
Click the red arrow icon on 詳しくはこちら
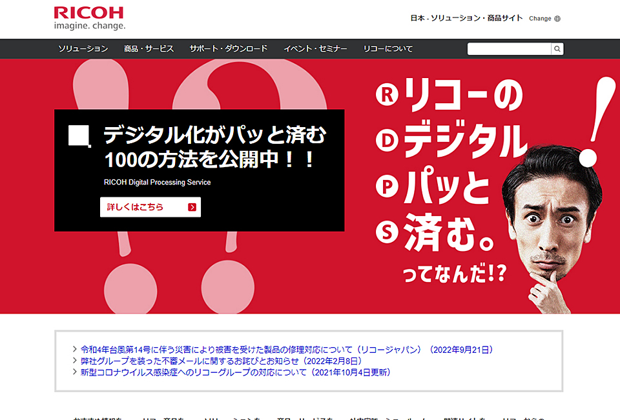coord(192,207)
